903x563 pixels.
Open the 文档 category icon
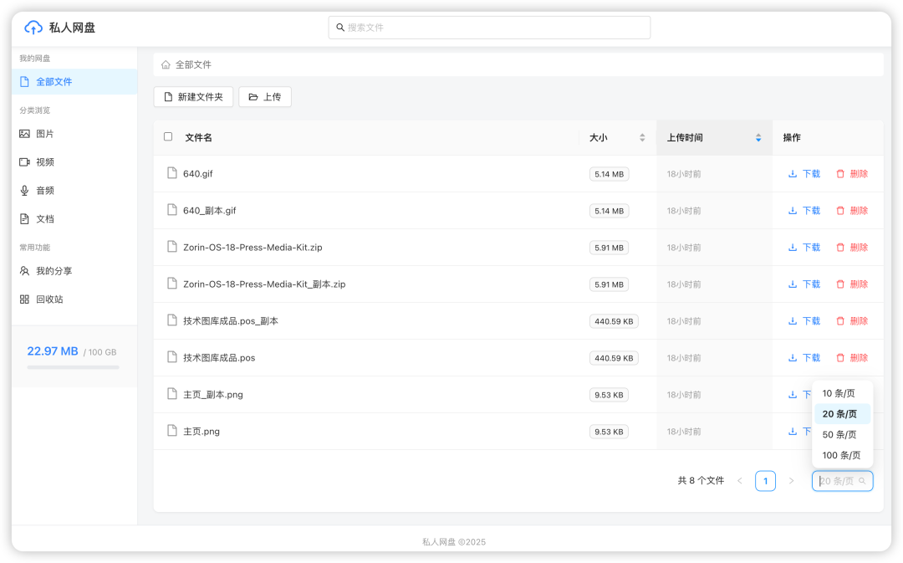pyautogui.click(x=25, y=218)
